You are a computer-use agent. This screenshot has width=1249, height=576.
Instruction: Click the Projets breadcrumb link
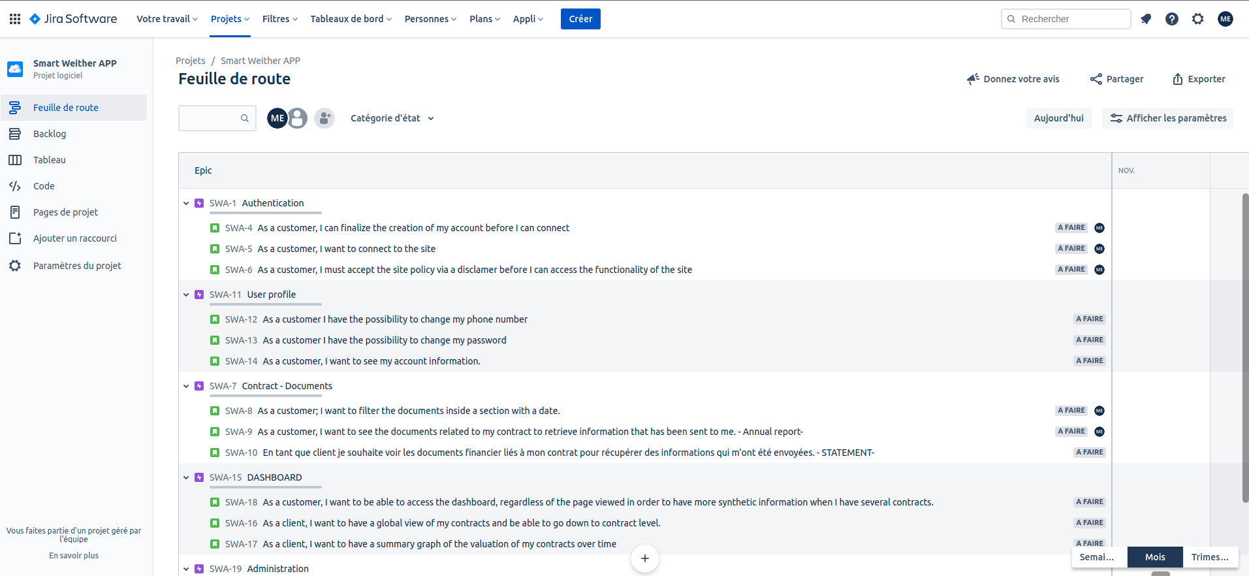point(191,61)
